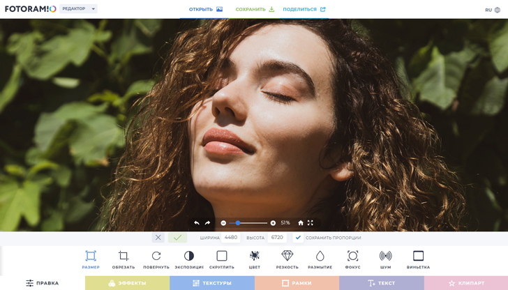508x290 pixels.
Task: Cancel resize with the X button
Action: pyautogui.click(x=158, y=238)
